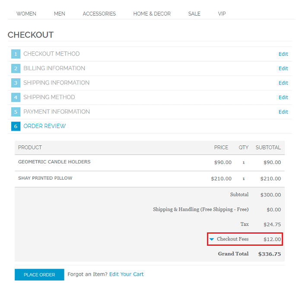Click step 6 Order Review badge
The image size is (296, 283).
pyautogui.click(x=16, y=126)
